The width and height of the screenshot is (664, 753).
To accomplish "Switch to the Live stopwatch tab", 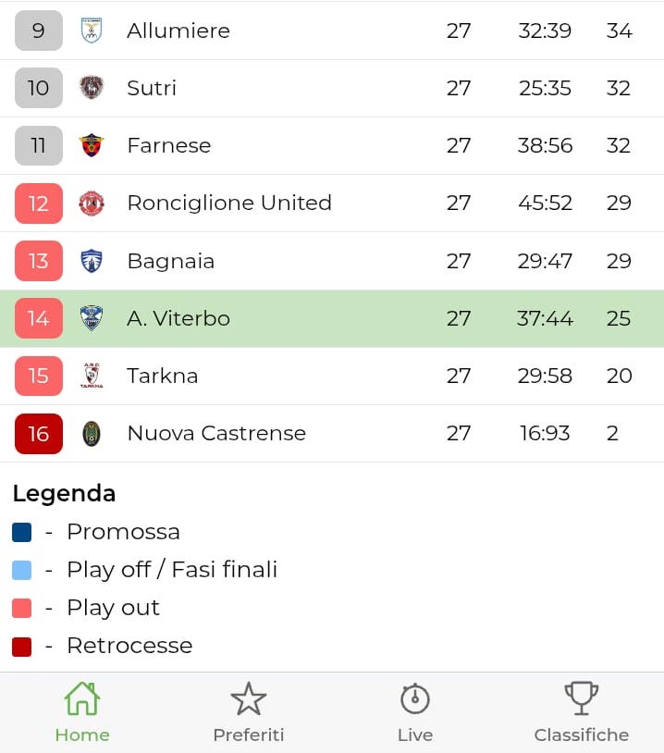I will (x=415, y=712).
